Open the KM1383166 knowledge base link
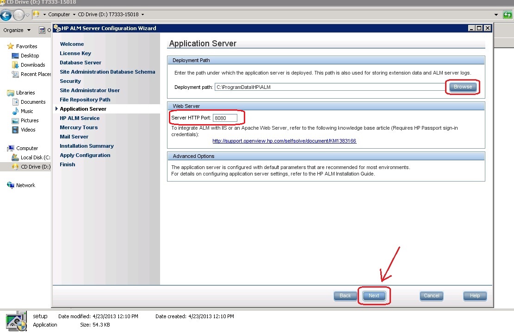Image resolution: width=514 pixels, height=333 pixels. coord(284,141)
